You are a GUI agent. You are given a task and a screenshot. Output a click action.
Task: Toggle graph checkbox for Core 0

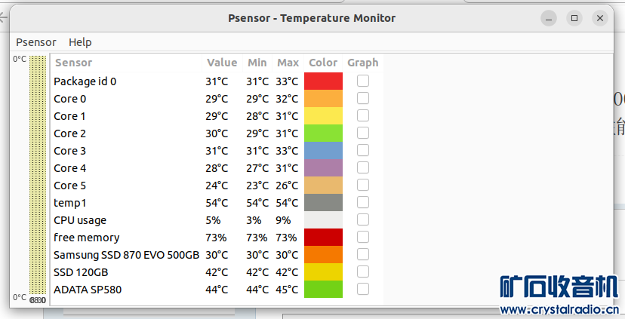click(x=363, y=98)
